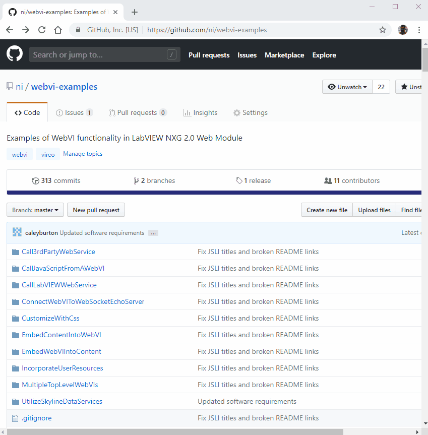The height and width of the screenshot is (435, 428).
Task: Open the Unwatch dropdown
Action: coord(347,87)
